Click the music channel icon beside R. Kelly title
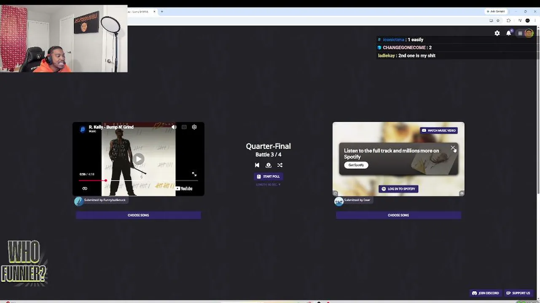Viewport: 540px width, 303px height. click(83, 129)
